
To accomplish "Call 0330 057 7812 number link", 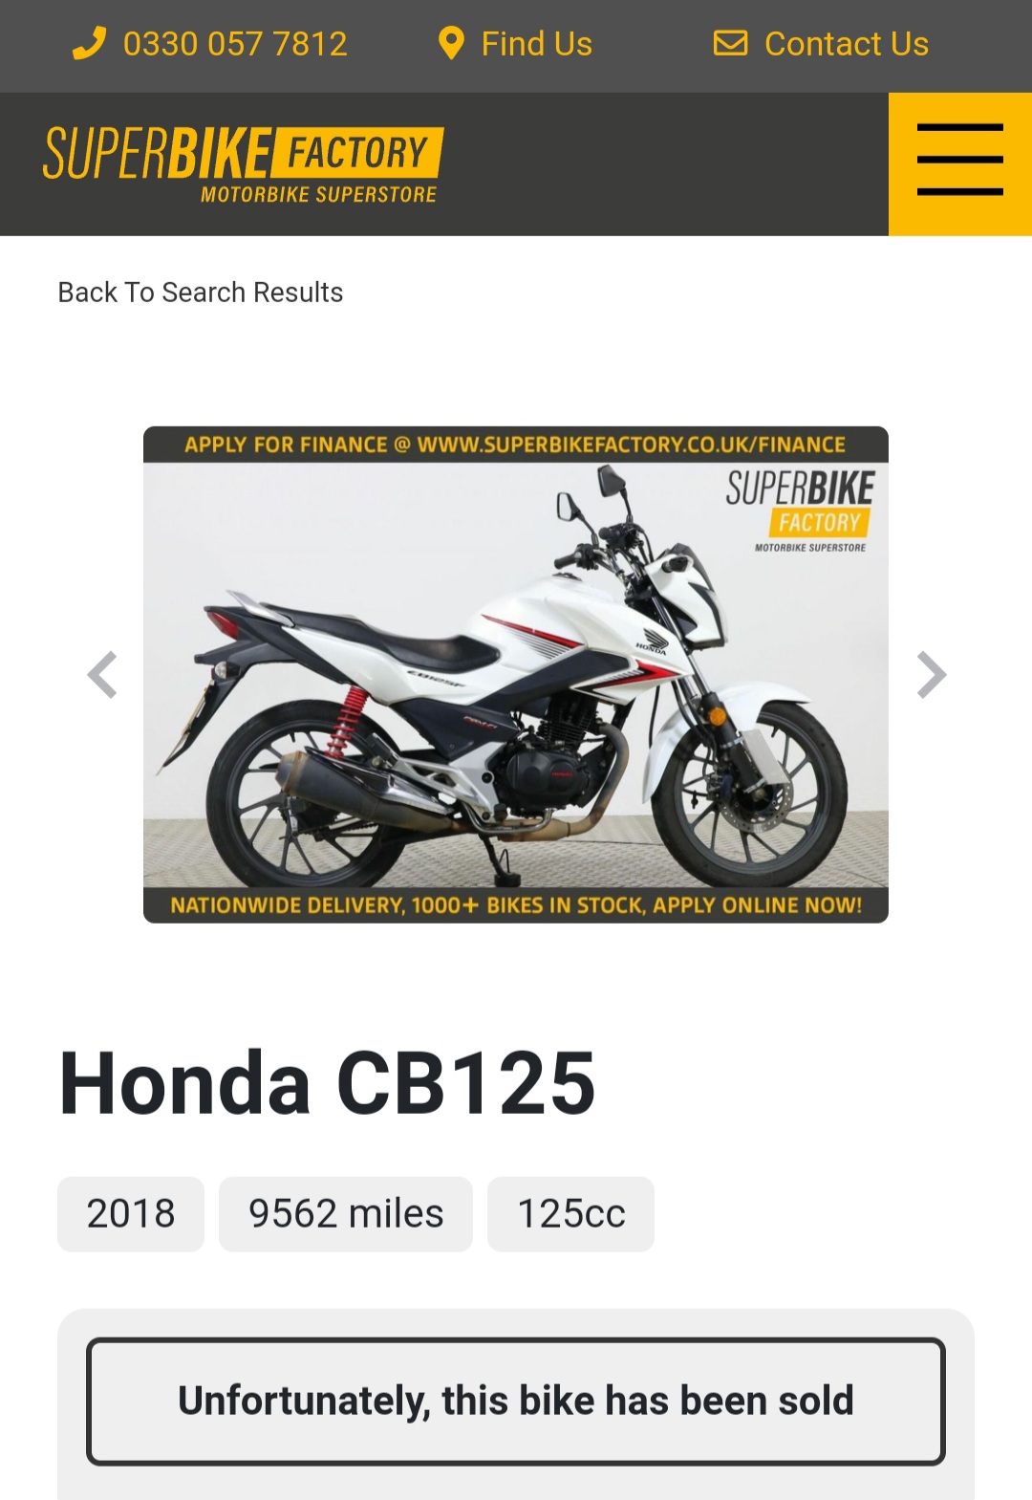I will [235, 44].
